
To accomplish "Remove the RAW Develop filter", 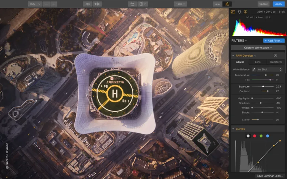I will (x=275, y=56).
